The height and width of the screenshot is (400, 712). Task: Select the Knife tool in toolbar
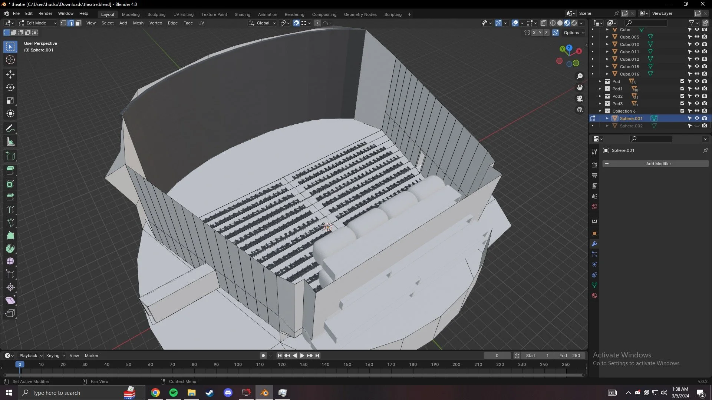(10, 223)
